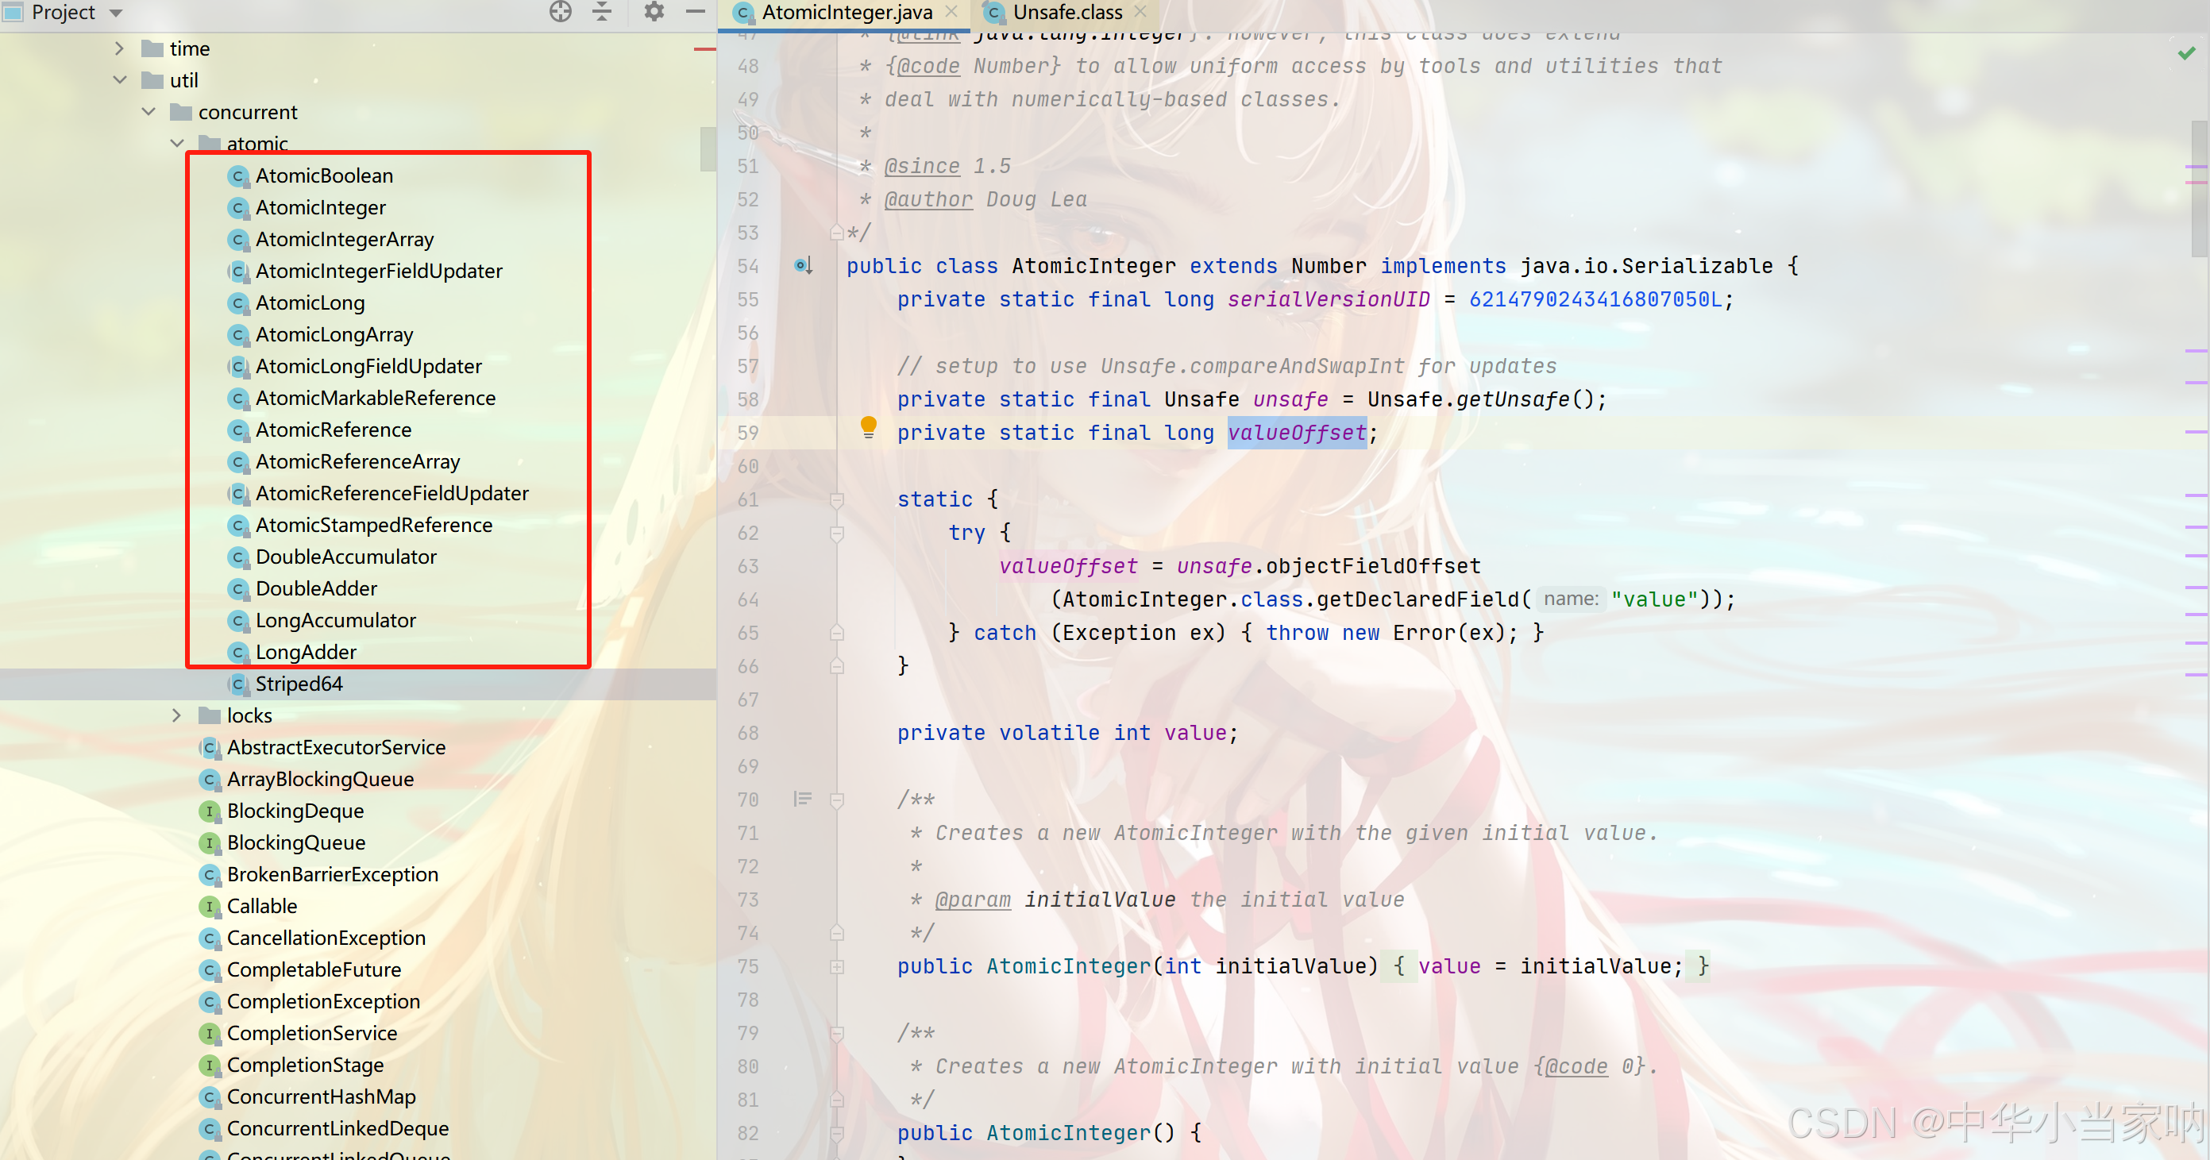Screen dimensions: 2210x1160
Task: Expand the locks folder
Action: [178, 715]
